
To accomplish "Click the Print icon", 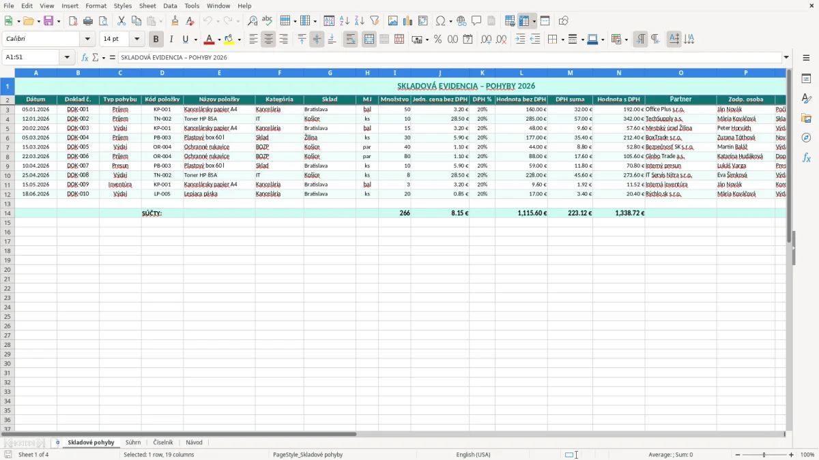I will click(88, 21).
